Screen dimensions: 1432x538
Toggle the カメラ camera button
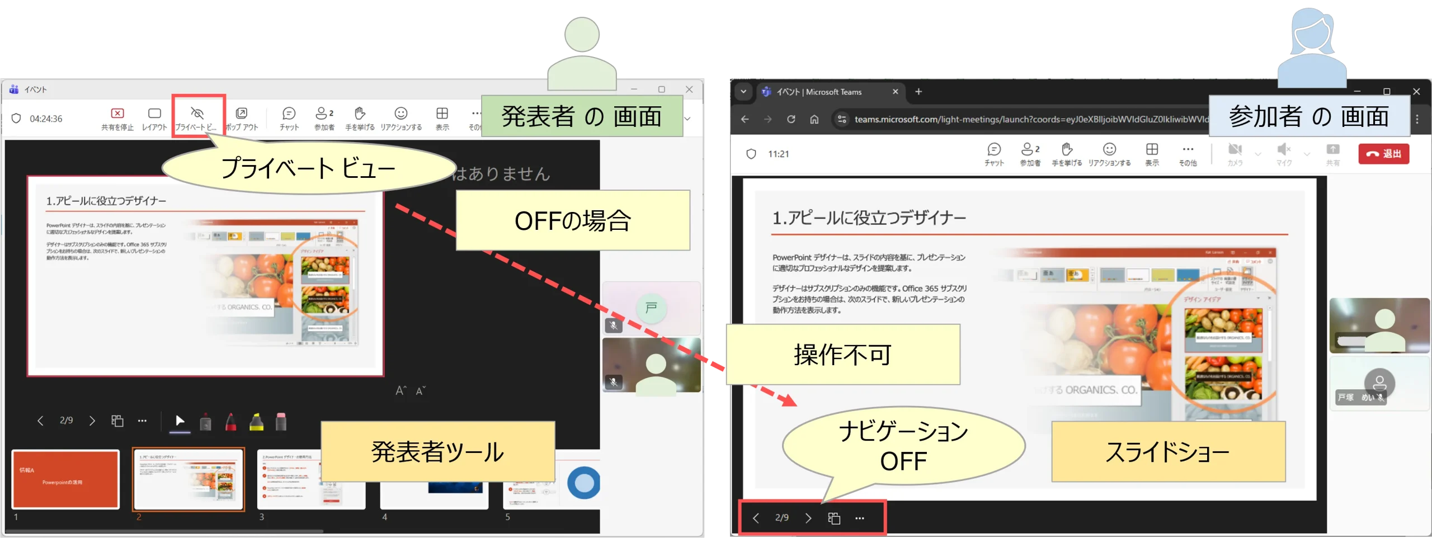[1235, 154]
